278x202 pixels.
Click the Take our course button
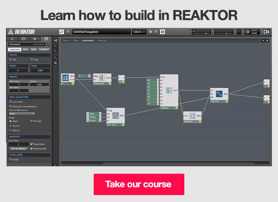pyautogui.click(x=139, y=184)
